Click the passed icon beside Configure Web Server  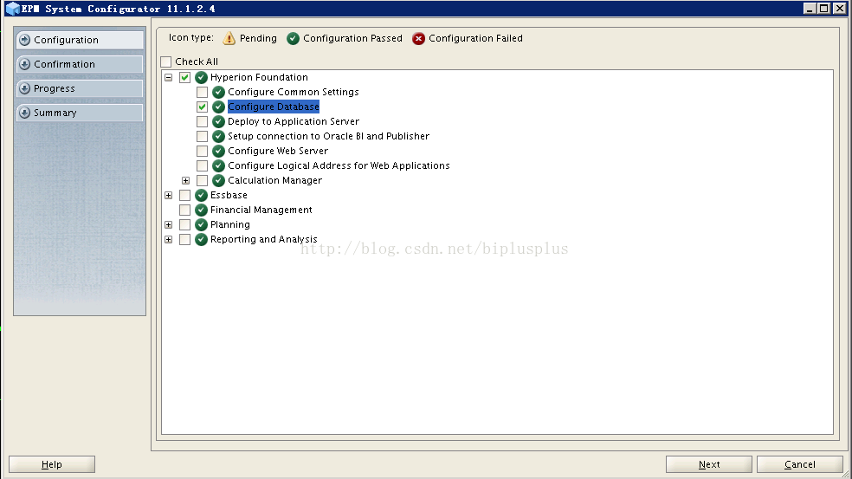click(x=218, y=151)
